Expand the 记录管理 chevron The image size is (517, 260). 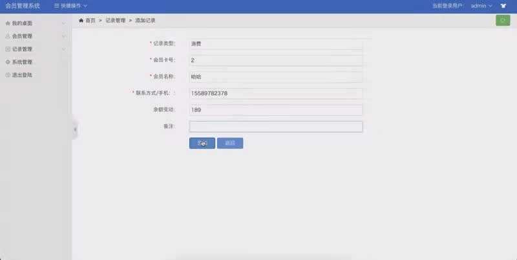[x=63, y=49]
